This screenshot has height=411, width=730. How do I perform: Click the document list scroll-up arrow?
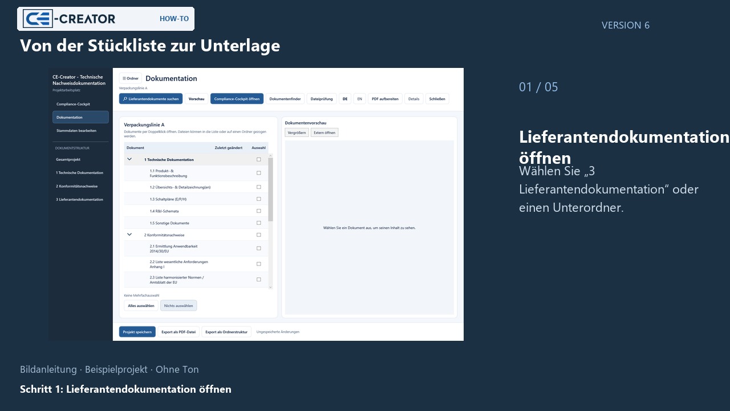click(x=270, y=155)
